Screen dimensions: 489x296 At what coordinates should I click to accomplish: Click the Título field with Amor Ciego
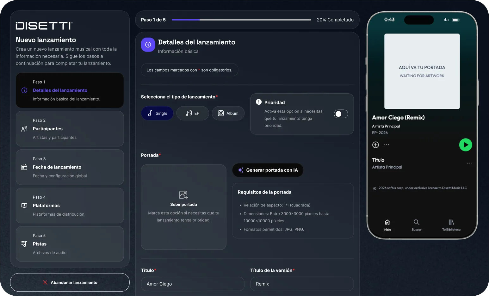193,284
